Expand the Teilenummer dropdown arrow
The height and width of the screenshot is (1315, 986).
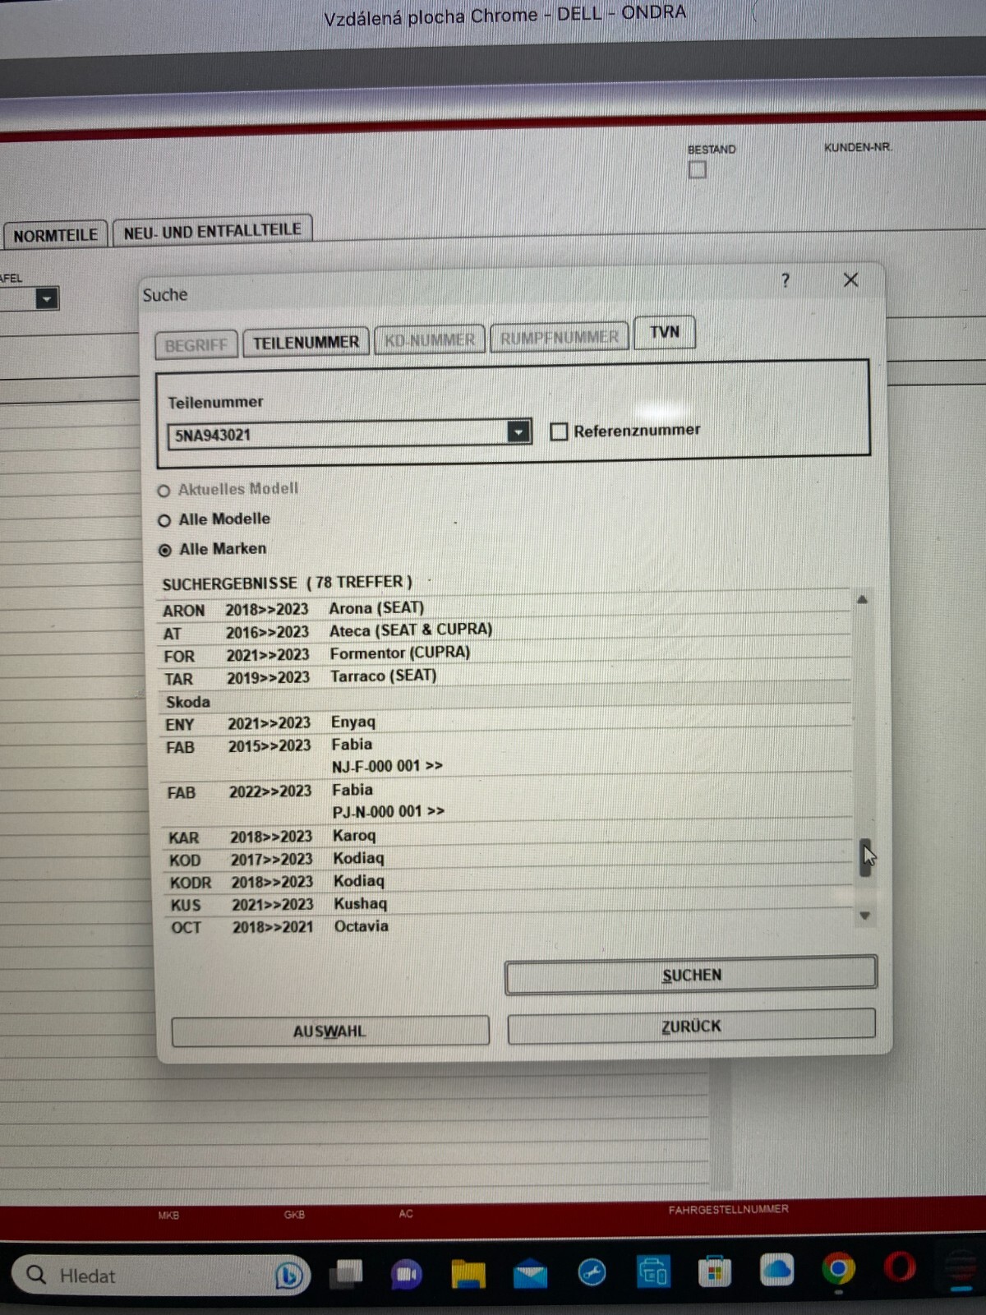(518, 431)
